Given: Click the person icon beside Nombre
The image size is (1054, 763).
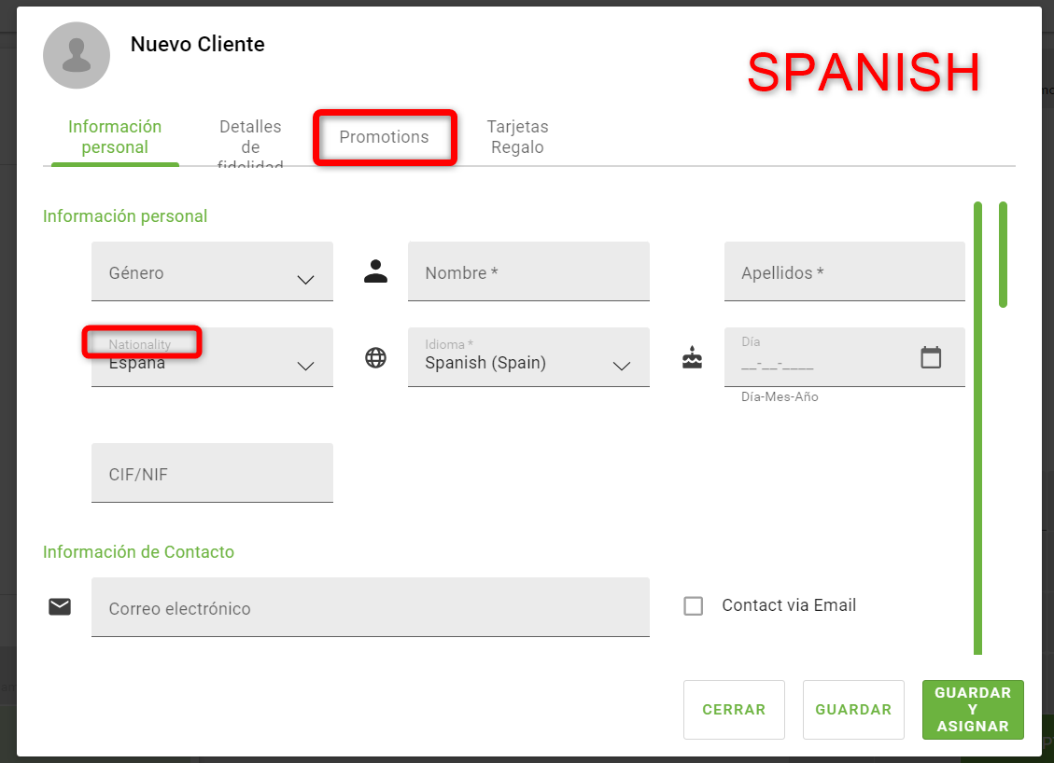Looking at the screenshot, I should point(375,271).
